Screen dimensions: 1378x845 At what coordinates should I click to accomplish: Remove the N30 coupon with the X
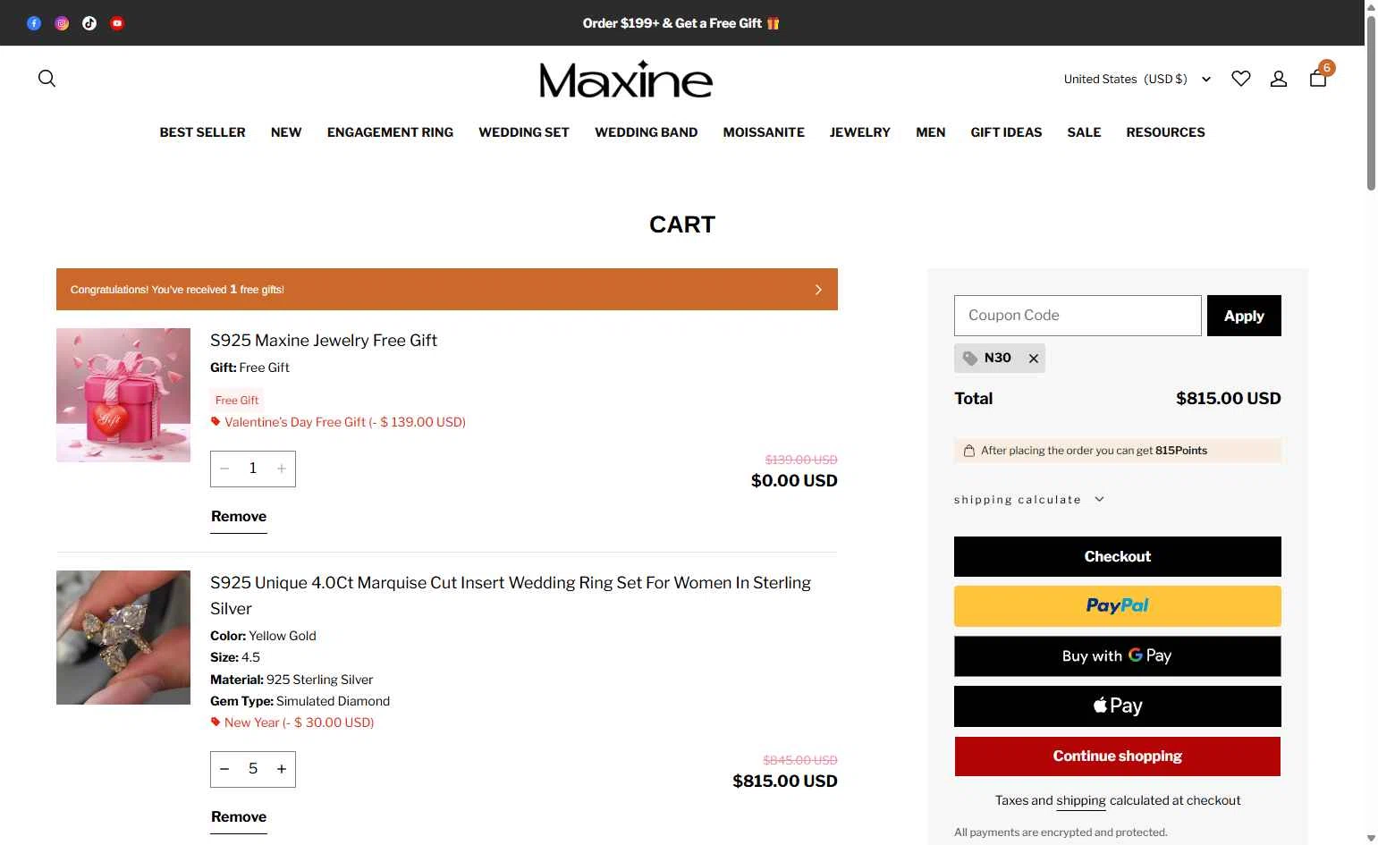(1033, 359)
